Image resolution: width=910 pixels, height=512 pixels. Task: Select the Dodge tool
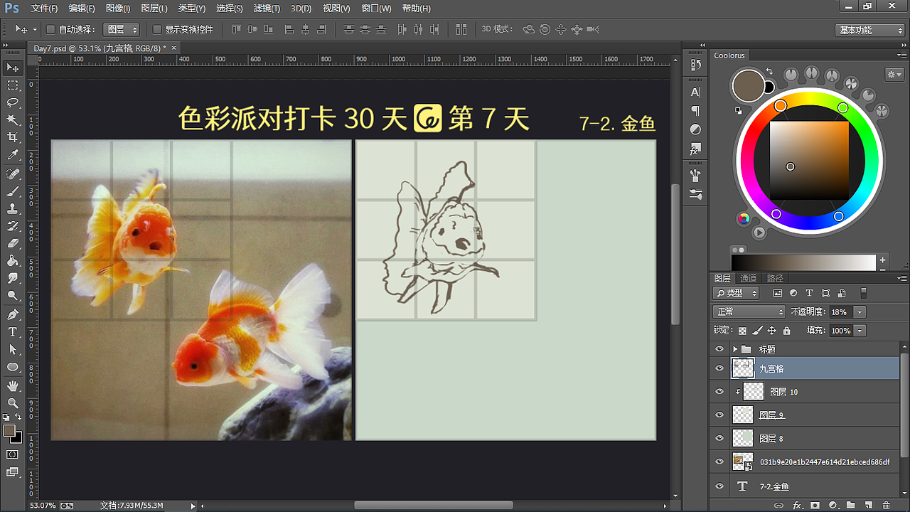click(x=13, y=296)
